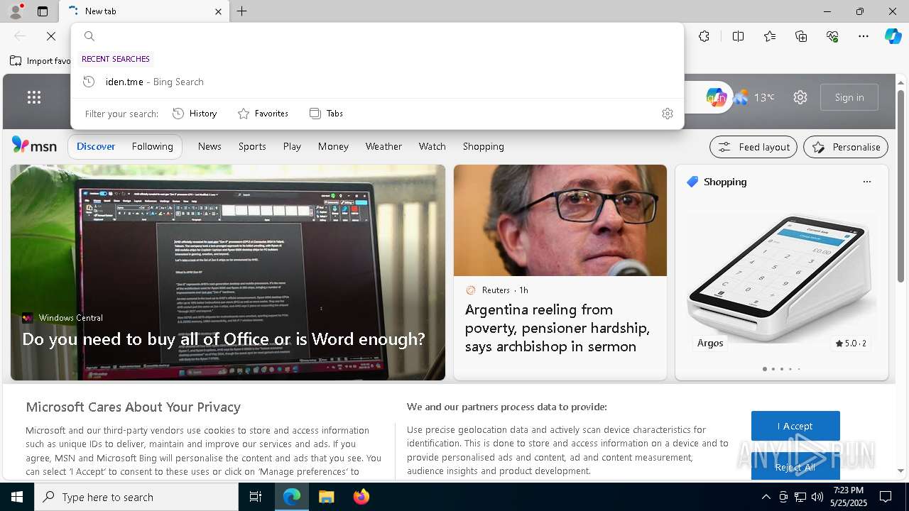This screenshot has height=511, width=909.
Task: Open the 7:23 PM taskbar clock
Action: [x=849, y=497]
